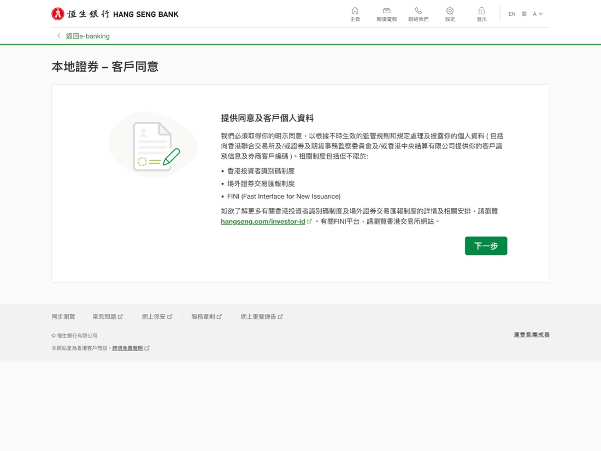Open 網上保安 footer link

pyautogui.click(x=157, y=317)
